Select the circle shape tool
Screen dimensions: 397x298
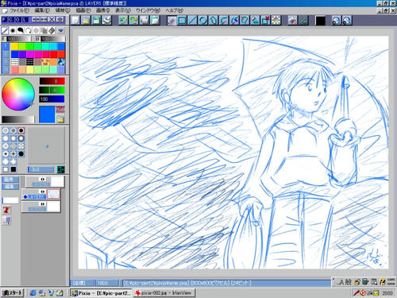[202, 21]
